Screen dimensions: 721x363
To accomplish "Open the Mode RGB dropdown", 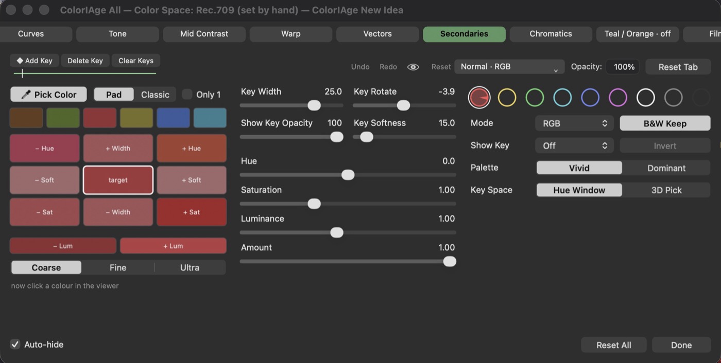I will pyautogui.click(x=574, y=123).
